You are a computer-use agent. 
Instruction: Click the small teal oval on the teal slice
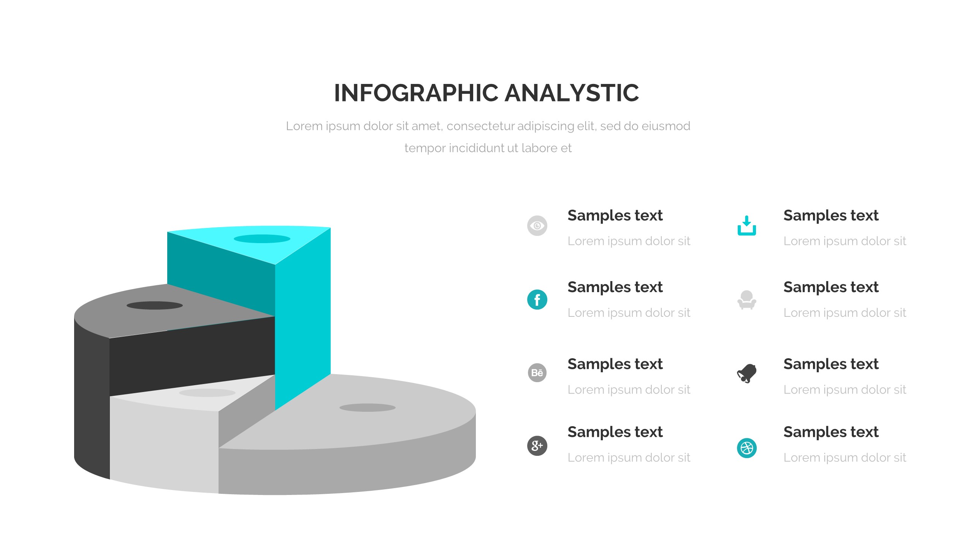tap(262, 239)
